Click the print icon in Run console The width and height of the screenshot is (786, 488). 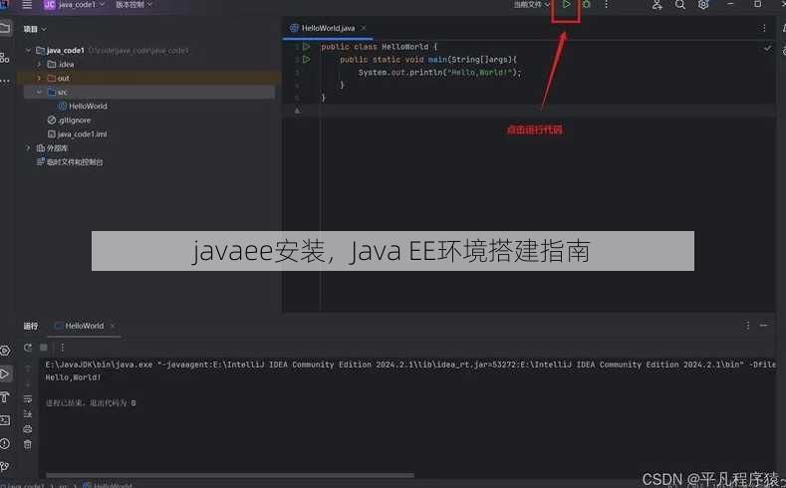click(x=28, y=429)
